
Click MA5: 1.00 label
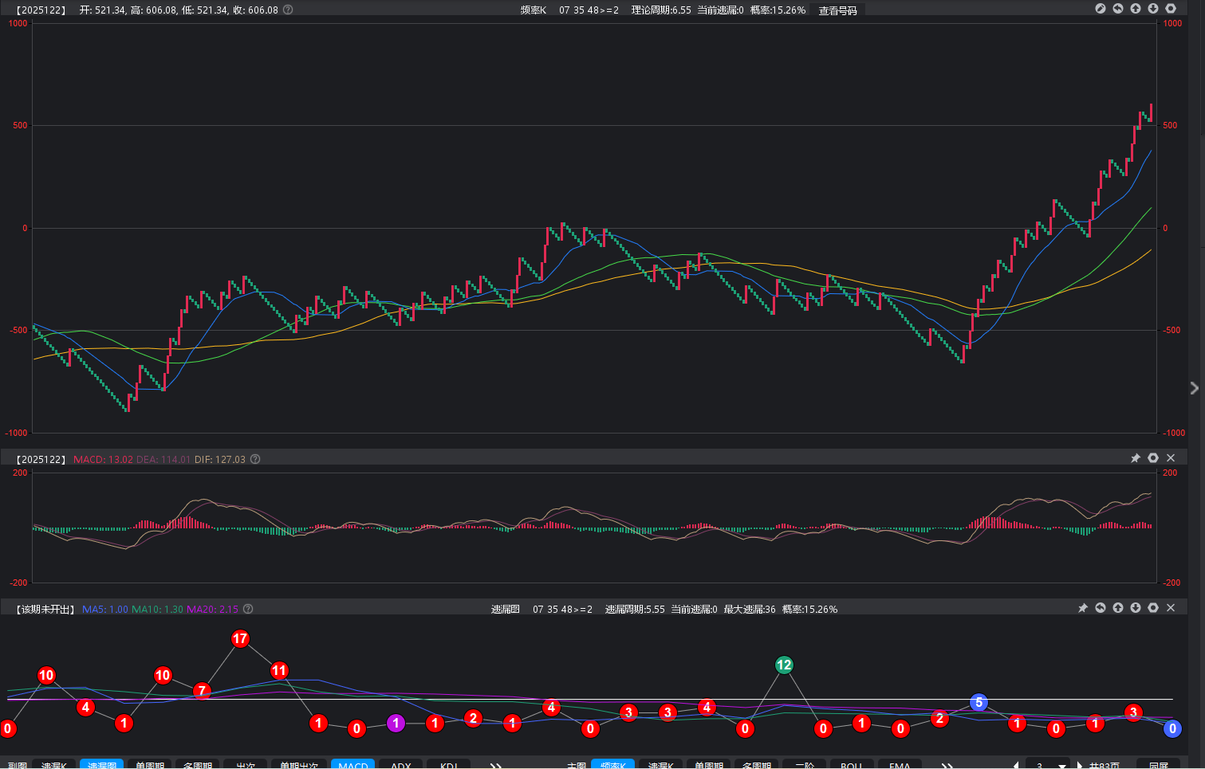(105, 610)
